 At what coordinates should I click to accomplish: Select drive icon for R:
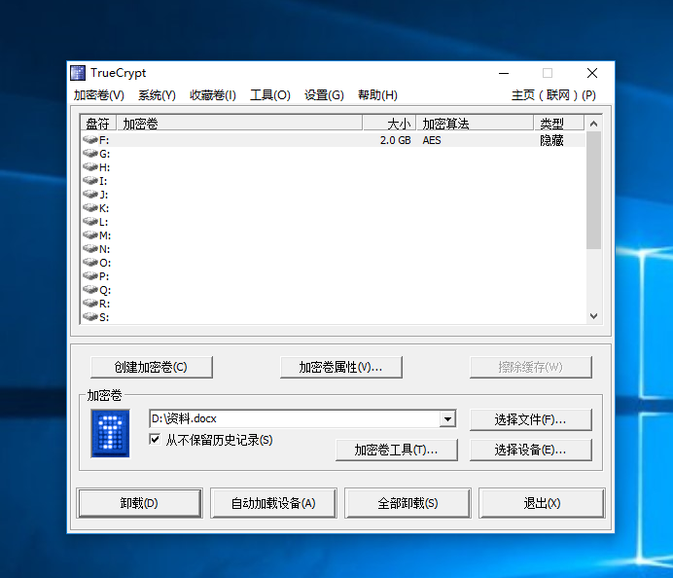tap(90, 304)
